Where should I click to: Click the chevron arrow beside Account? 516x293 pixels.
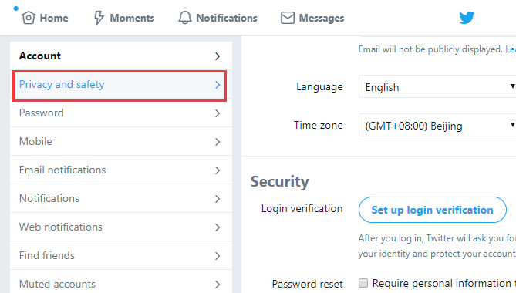click(218, 56)
